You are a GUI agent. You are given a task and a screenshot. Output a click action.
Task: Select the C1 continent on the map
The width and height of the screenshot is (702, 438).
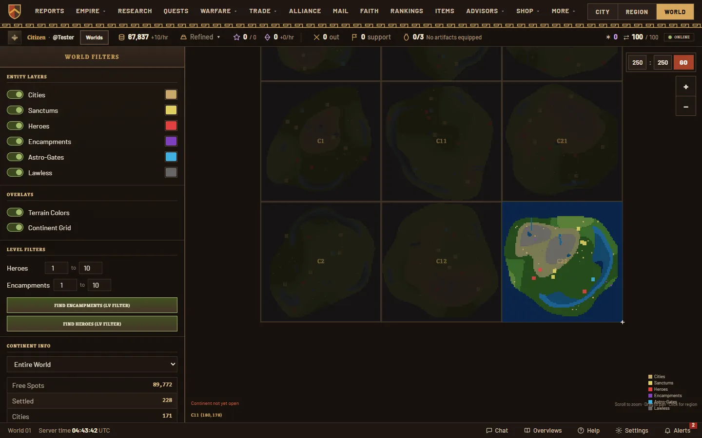(321, 141)
